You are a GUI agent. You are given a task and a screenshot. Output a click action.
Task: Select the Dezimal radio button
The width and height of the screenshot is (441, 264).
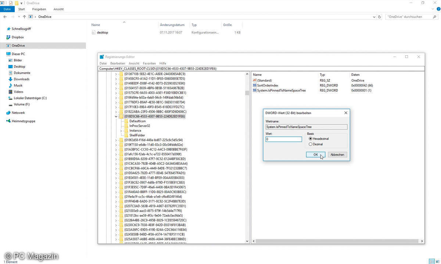[x=311, y=144]
